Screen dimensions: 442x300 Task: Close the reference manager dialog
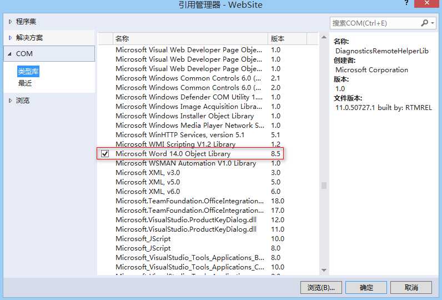click(426, 3)
